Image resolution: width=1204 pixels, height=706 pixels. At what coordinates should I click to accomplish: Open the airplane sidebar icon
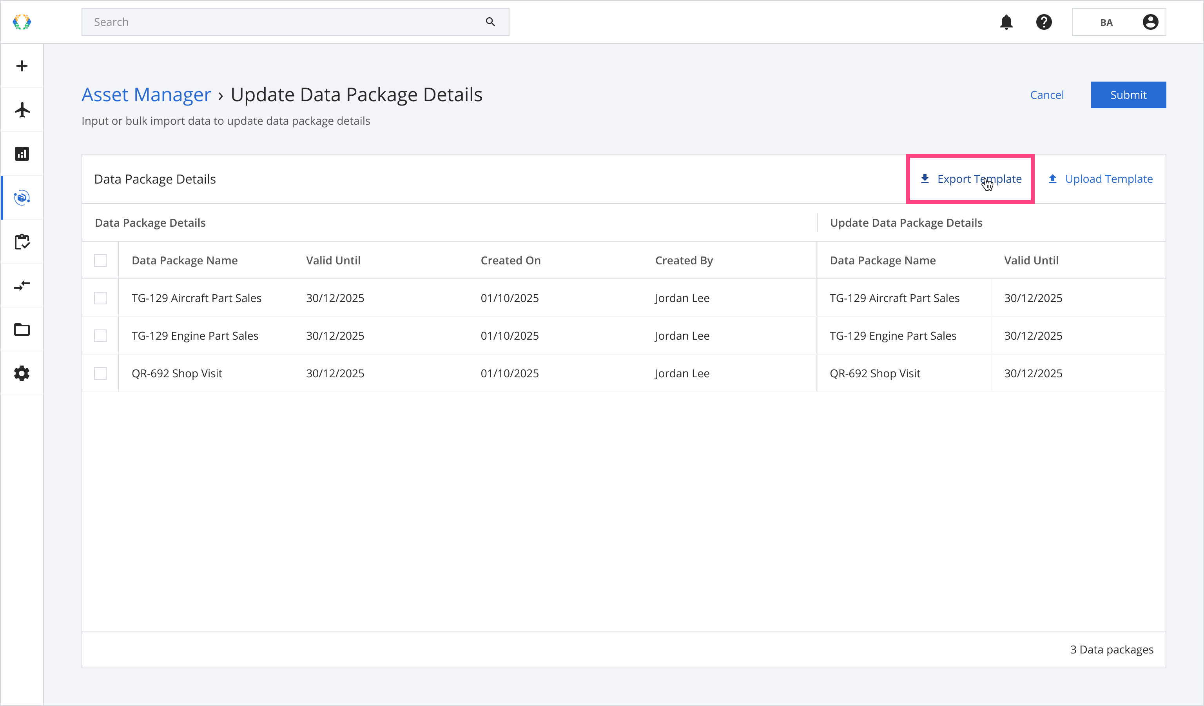(x=22, y=110)
